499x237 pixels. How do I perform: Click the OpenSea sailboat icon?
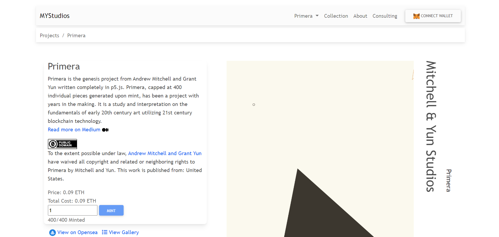[52, 233]
